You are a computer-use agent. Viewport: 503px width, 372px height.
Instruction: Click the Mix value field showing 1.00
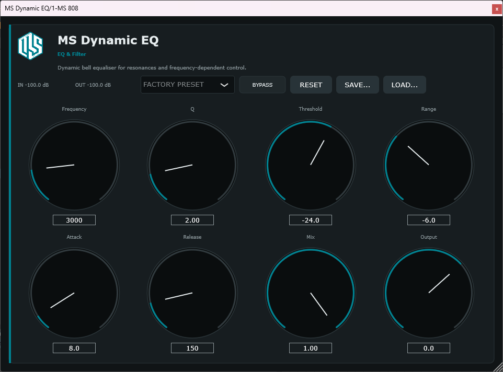tap(311, 348)
